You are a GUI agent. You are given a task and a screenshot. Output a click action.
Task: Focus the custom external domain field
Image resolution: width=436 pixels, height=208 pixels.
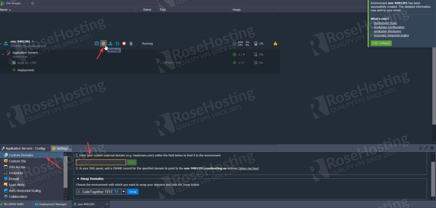point(101,162)
